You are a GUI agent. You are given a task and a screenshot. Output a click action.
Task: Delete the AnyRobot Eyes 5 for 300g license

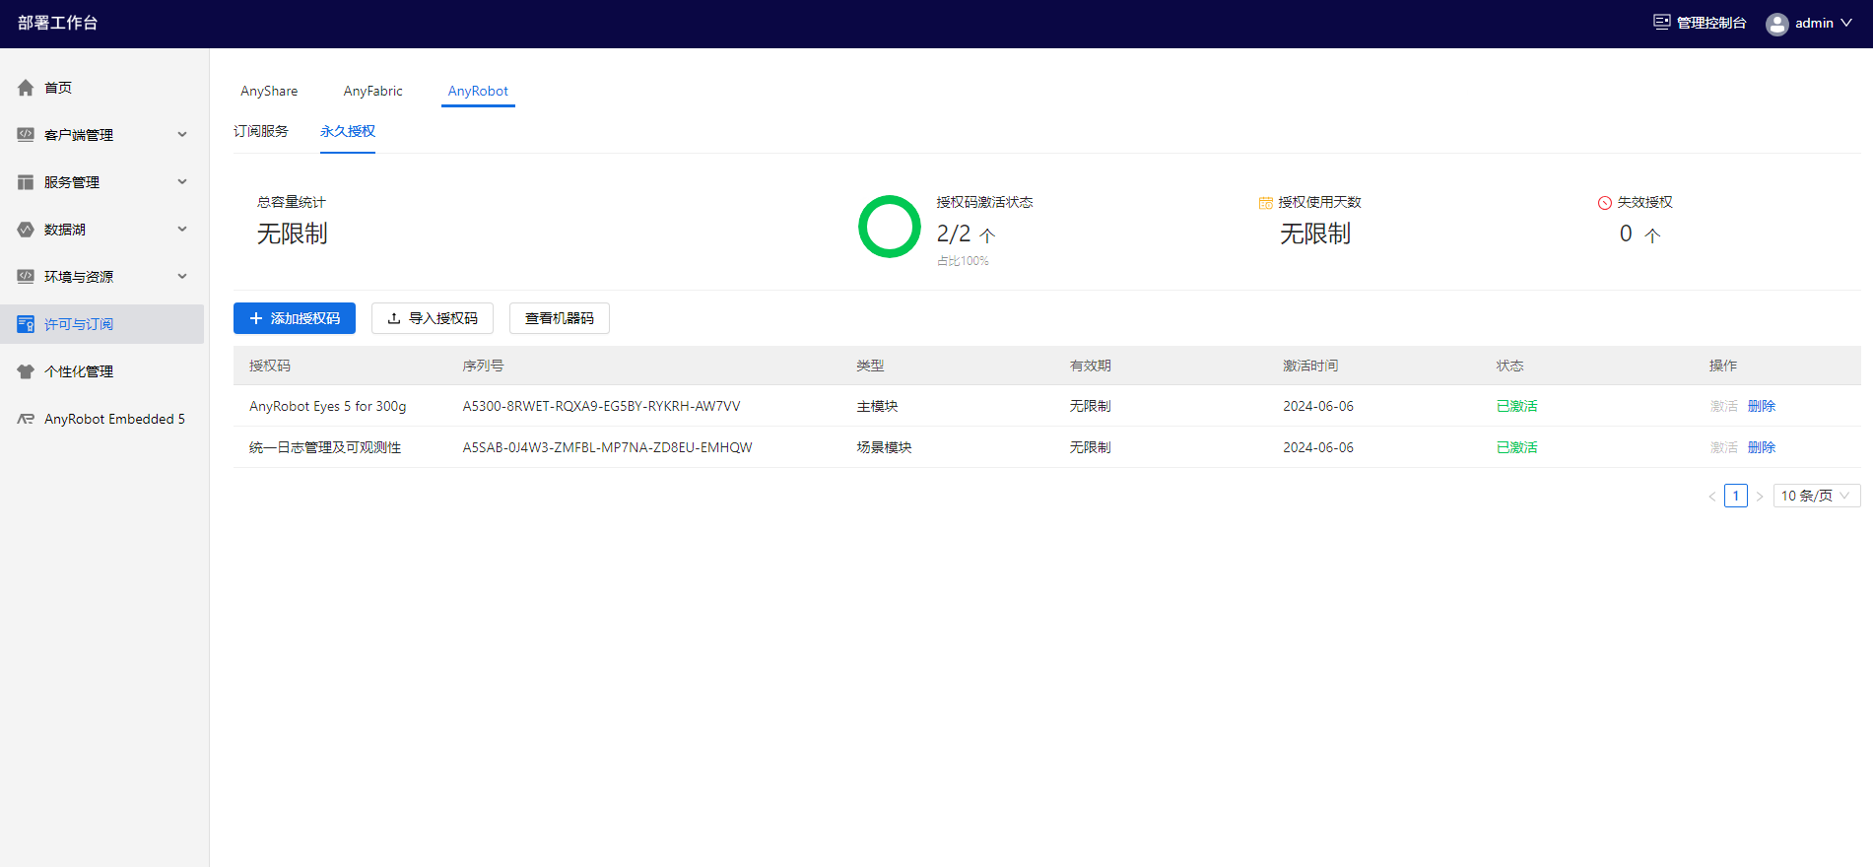1762,406
